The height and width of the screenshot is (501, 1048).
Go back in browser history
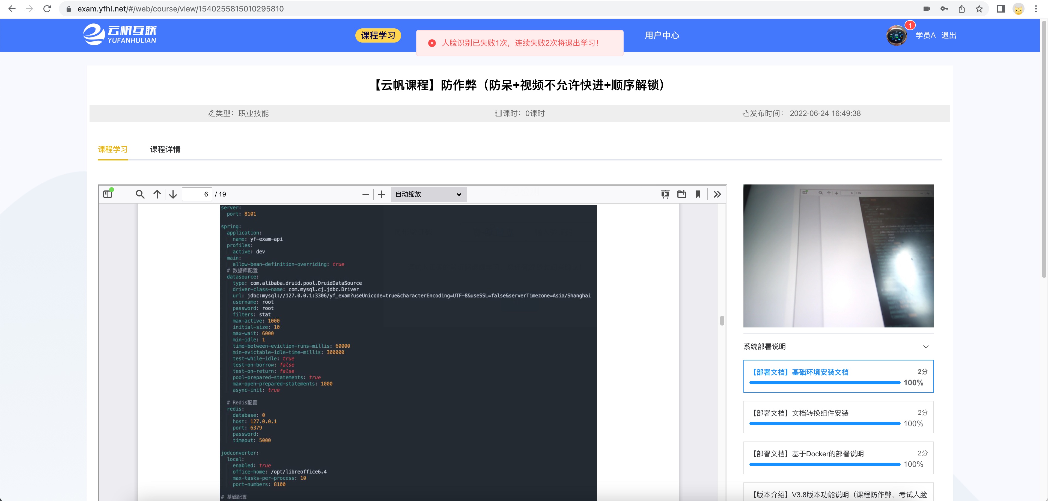pyautogui.click(x=12, y=8)
